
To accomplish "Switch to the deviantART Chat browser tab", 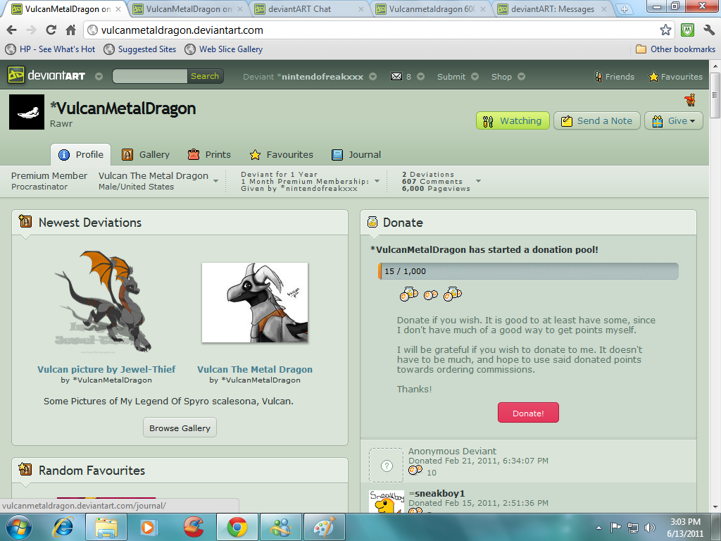I will coord(309,9).
